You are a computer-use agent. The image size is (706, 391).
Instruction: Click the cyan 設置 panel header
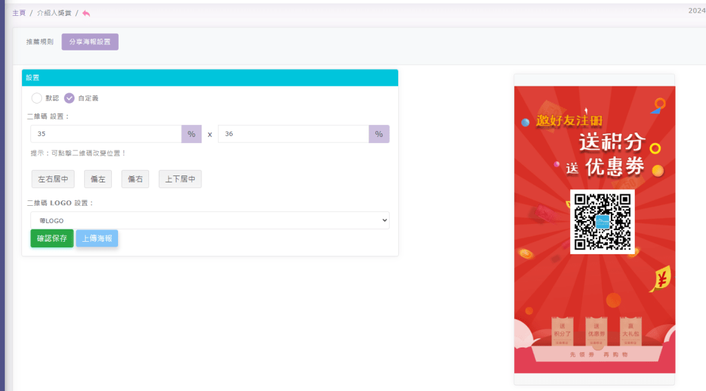tap(210, 78)
